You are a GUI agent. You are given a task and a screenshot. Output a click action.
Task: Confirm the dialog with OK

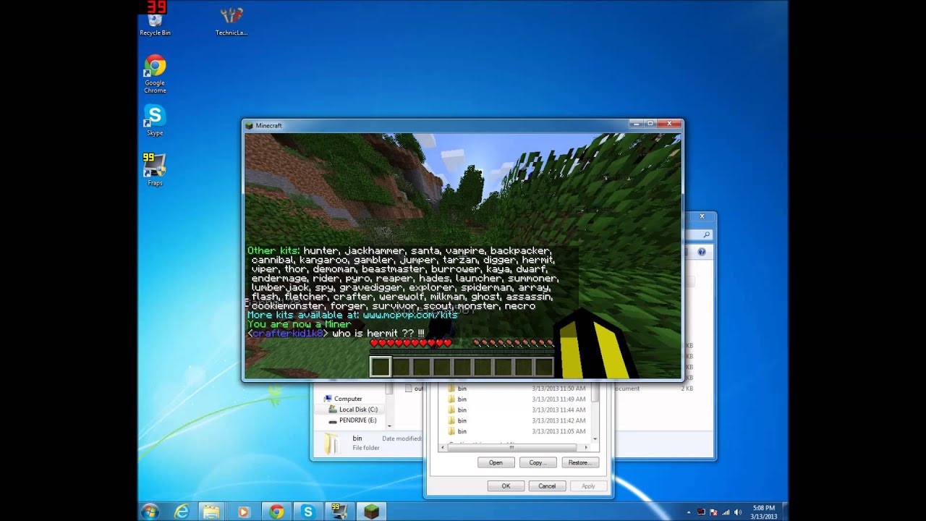click(506, 486)
